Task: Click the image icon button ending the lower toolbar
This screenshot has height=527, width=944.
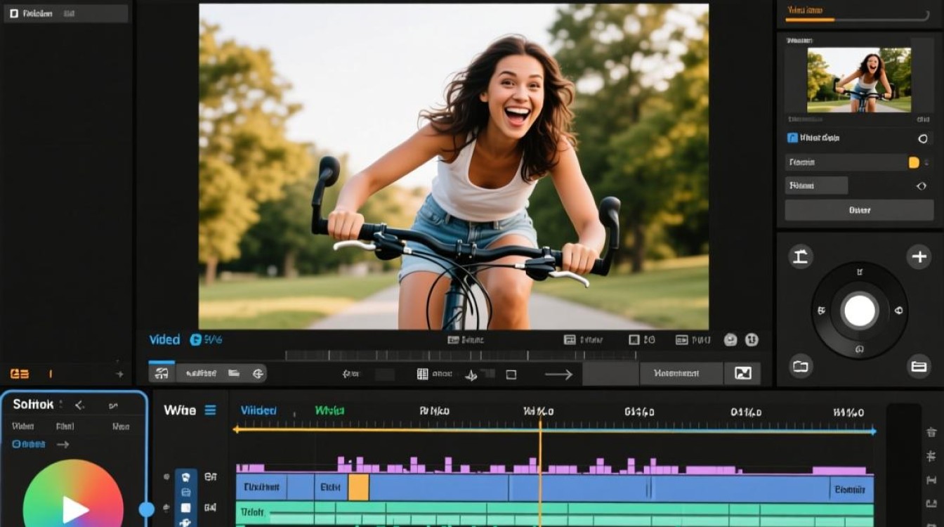Action: [x=742, y=374]
